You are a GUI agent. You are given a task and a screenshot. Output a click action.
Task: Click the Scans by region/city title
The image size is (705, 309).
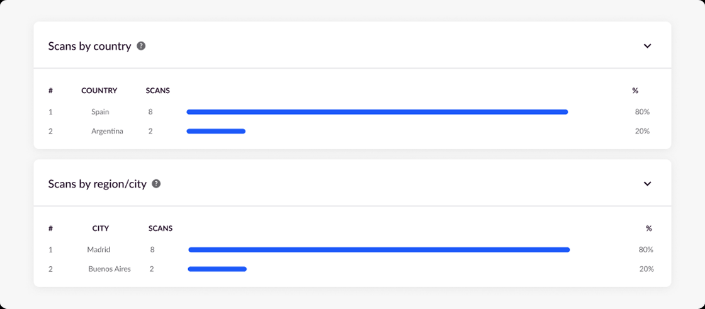point(98,184)
